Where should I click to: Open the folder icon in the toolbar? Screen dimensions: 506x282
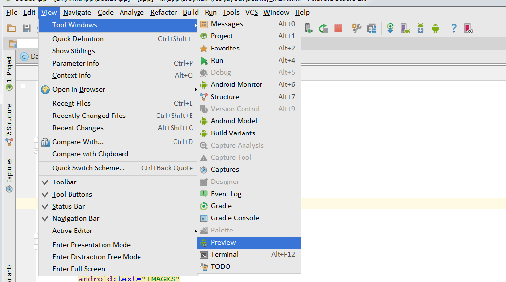click(x=12, y=28)
